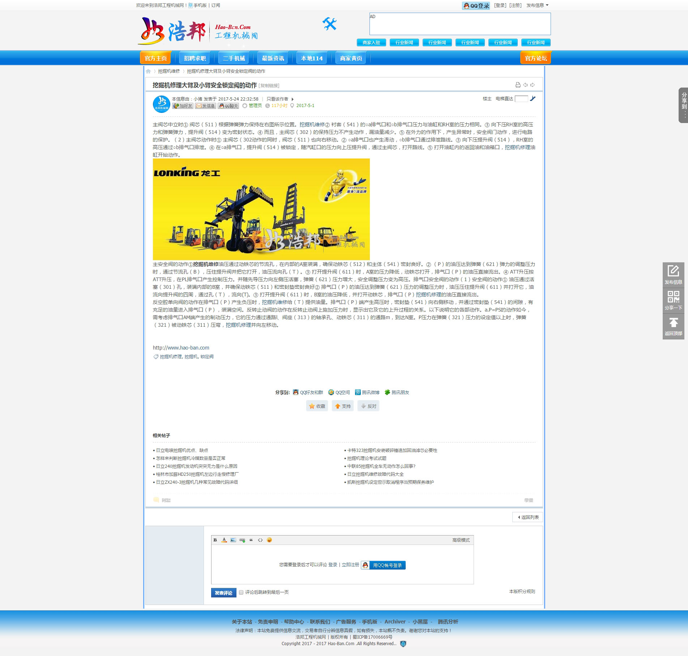Click 复制链接 next to title
This screenshot has height=656, width=688.
coord(269,86)
